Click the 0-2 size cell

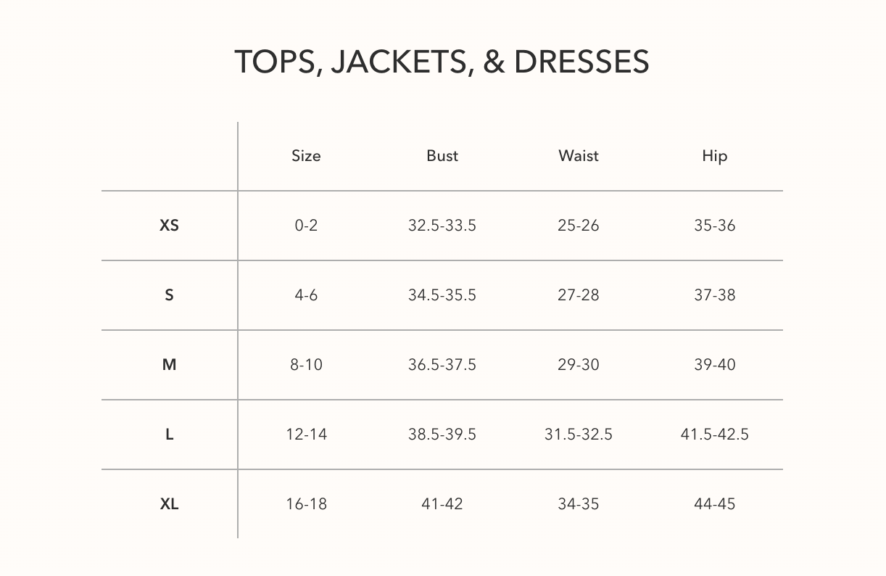click(306, 226)
